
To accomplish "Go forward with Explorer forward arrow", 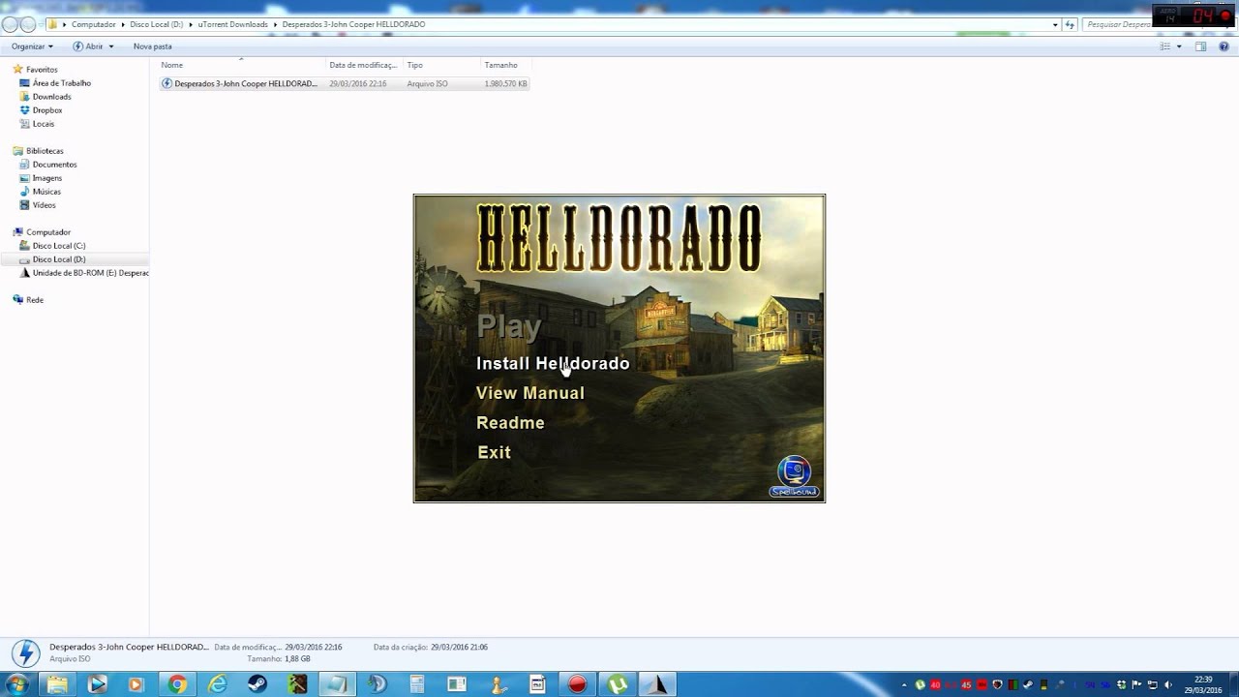I will click(28, 24).
